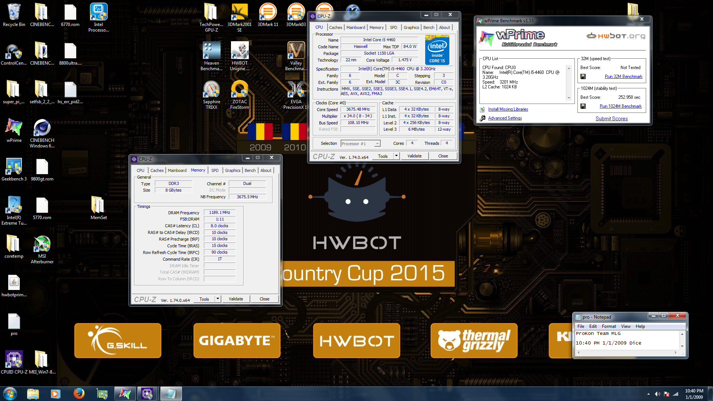Show hidden system tray icons
713x401 pixels.
coord(648,394)
